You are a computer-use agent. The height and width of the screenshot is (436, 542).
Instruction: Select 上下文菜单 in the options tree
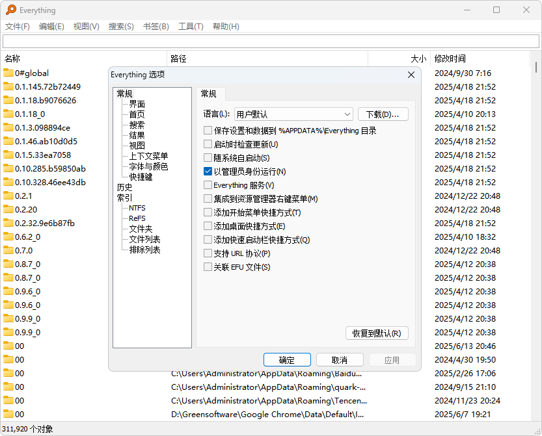tap(148, 156)
